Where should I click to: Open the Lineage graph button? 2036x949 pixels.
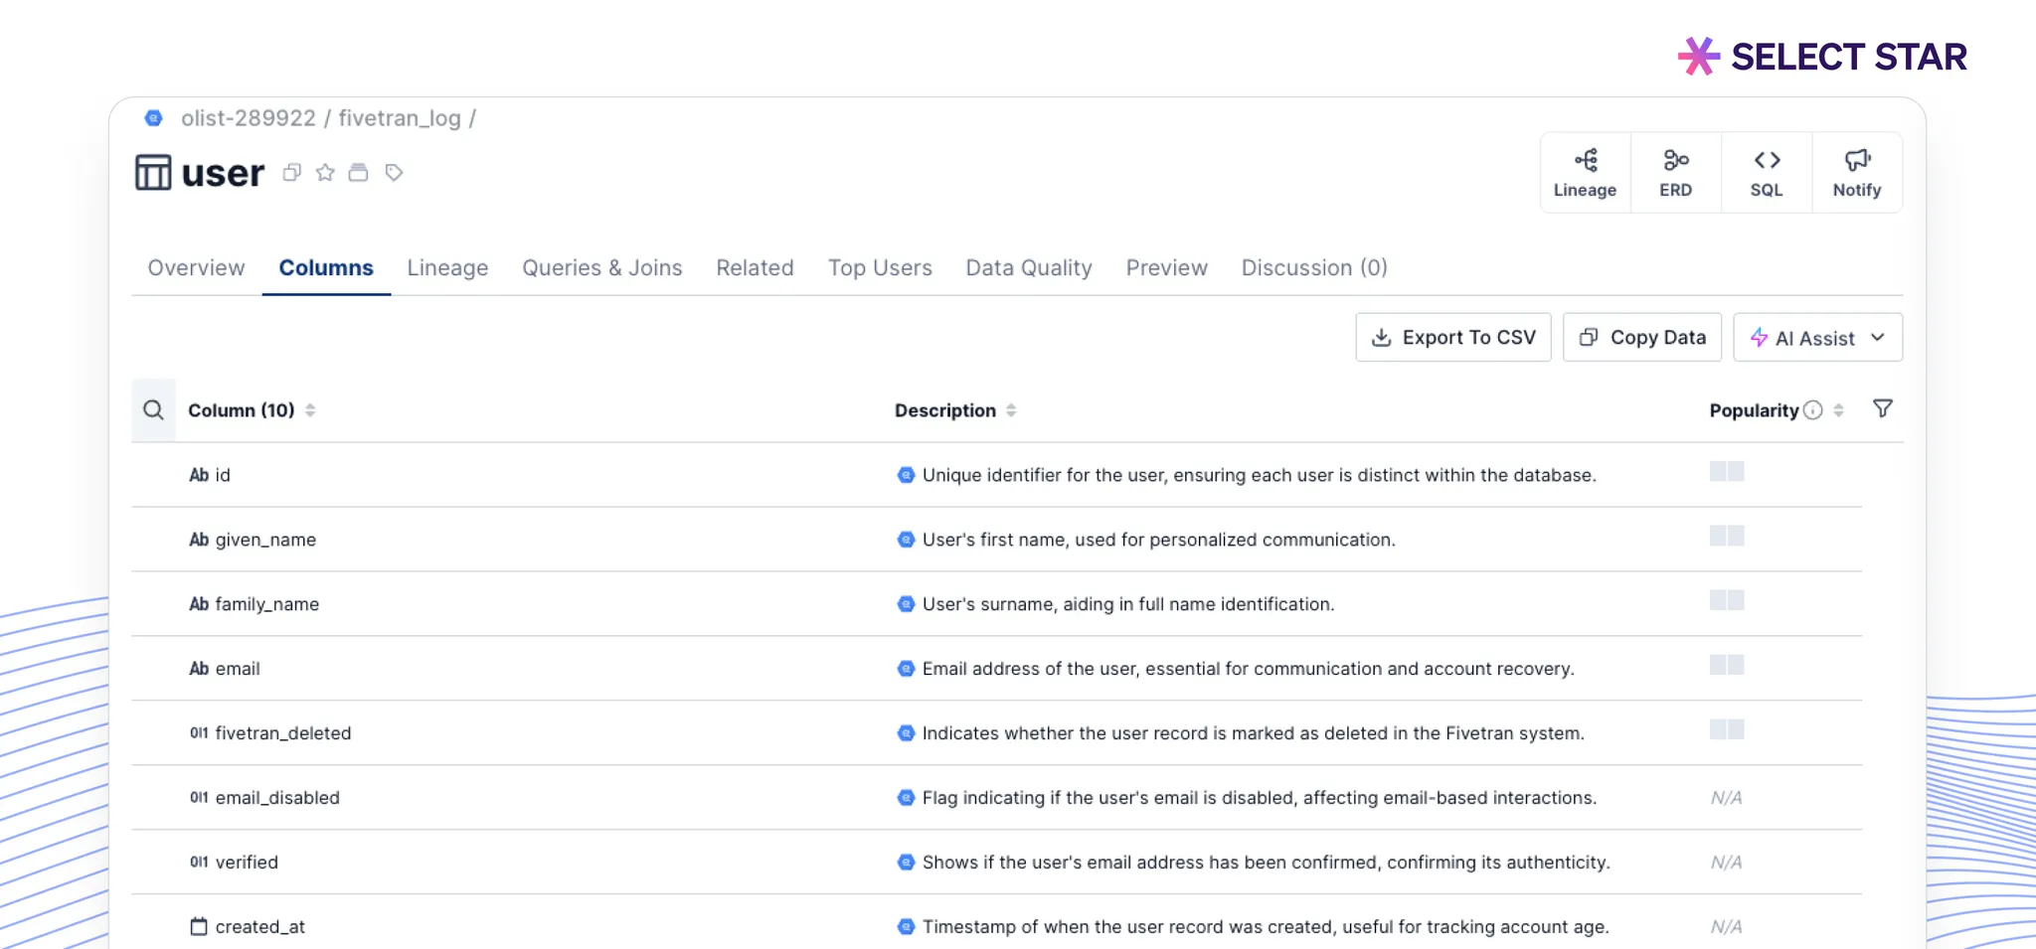pos(1585,173)
